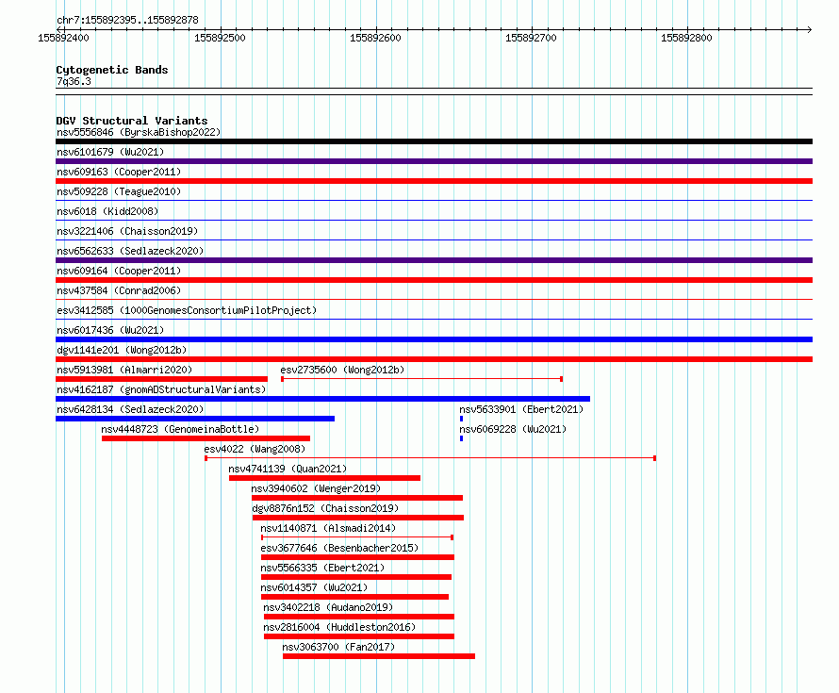Select the blue nsv4162187 variant bar
The image size is (839, 693).
pos(322,399)
